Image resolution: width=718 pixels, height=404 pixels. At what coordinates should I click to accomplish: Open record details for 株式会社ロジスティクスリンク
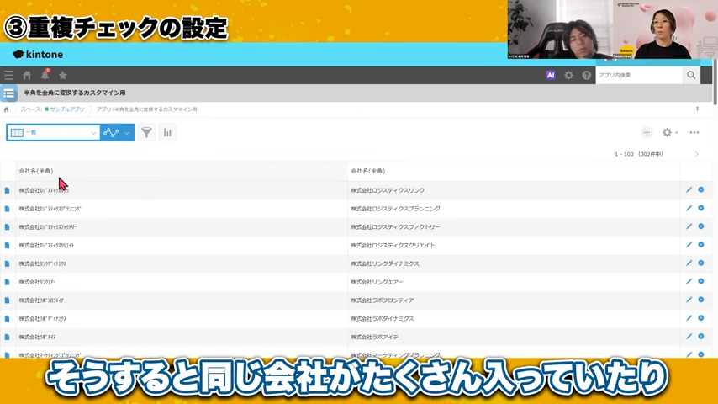pos(7,190)
